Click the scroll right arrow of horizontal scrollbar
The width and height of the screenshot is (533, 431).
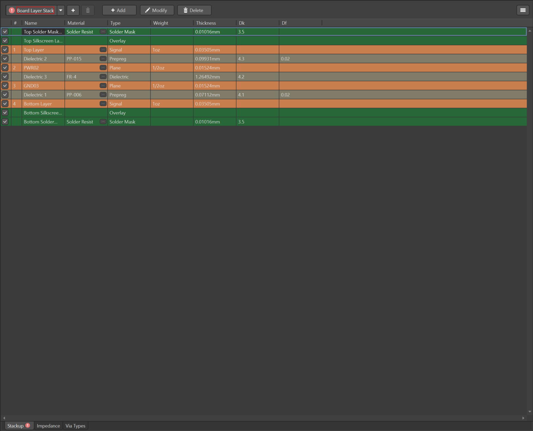tap(523, 418)
